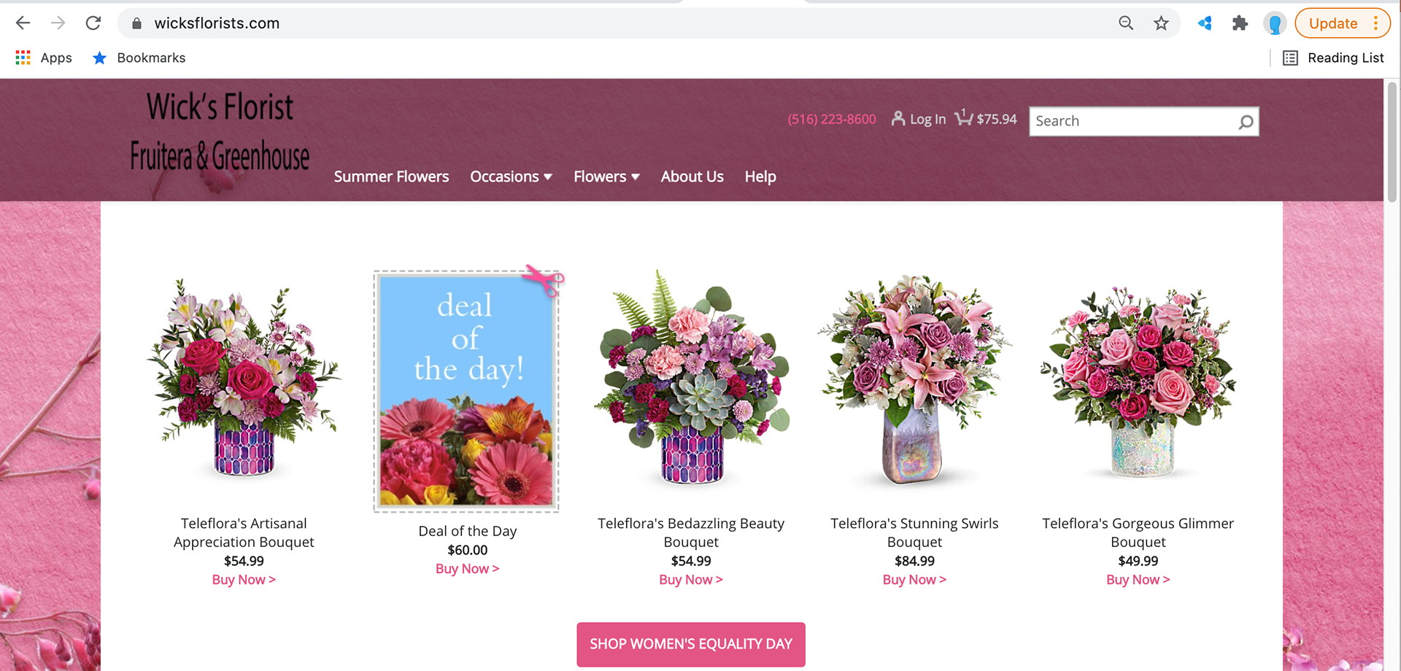1401x671 pixels.
Task: Click Buy Now under Stunning Swirls Bouquet
Action: click(x=914, y=580)
